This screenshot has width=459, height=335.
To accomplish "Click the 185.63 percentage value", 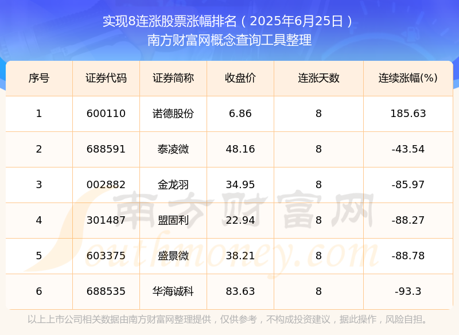I will (408, 114).
